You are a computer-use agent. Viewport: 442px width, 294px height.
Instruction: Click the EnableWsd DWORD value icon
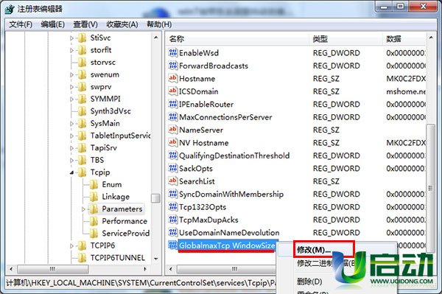[x=173, y=53]
